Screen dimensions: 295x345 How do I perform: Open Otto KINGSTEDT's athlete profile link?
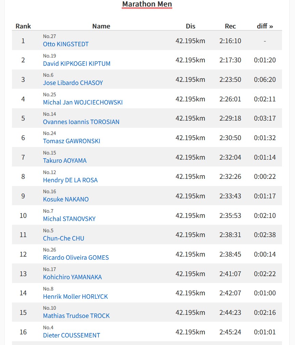pyautogui.click(x=66, y=44)
